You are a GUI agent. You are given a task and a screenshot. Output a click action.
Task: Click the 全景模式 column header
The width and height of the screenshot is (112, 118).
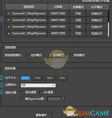click(78, 7)
